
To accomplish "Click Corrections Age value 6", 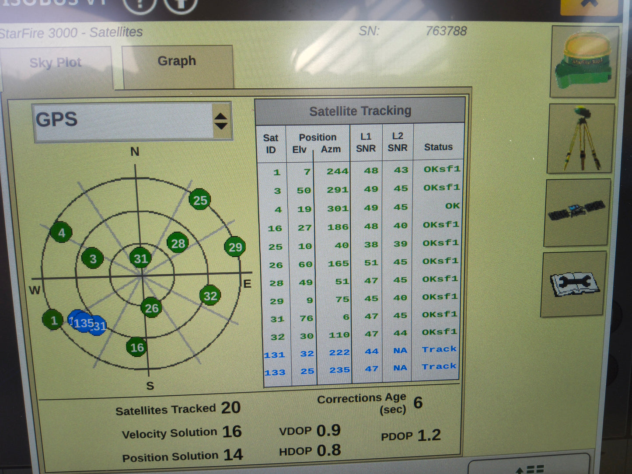I will click(418, 403).
